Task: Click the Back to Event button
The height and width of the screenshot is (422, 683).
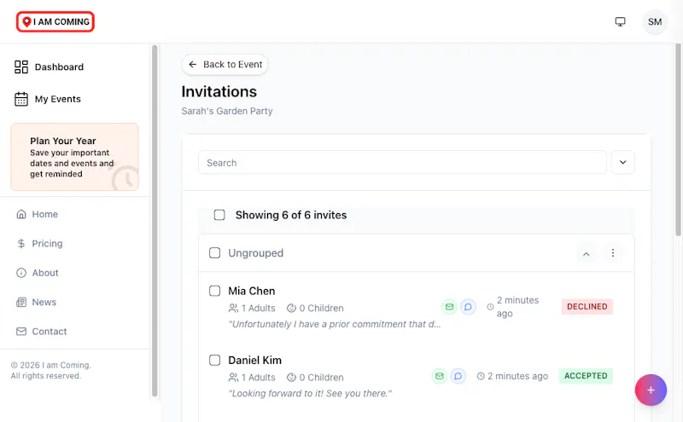Action: point(225,65)
